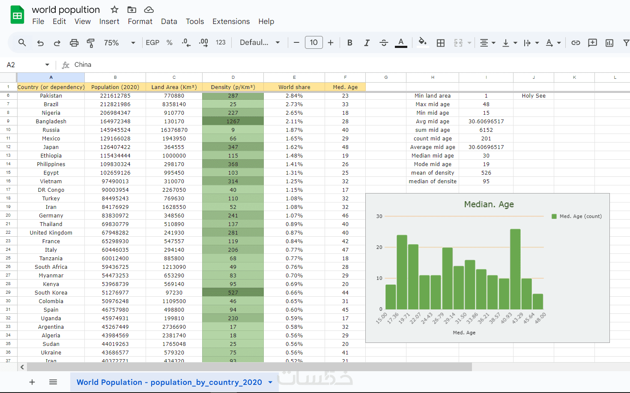
Task: Toggle bold formatting
Action: [x=350, y=43]
